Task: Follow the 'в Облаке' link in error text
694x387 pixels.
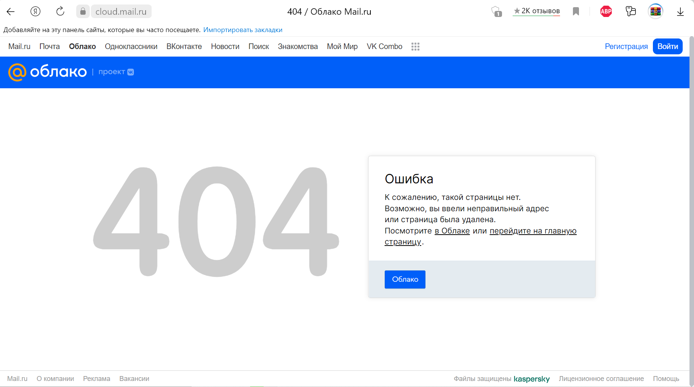Action: tap(452, 231)
